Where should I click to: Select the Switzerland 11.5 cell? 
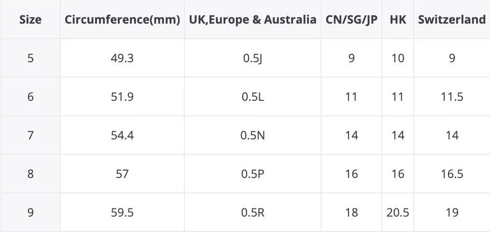(x=452, y=97)
